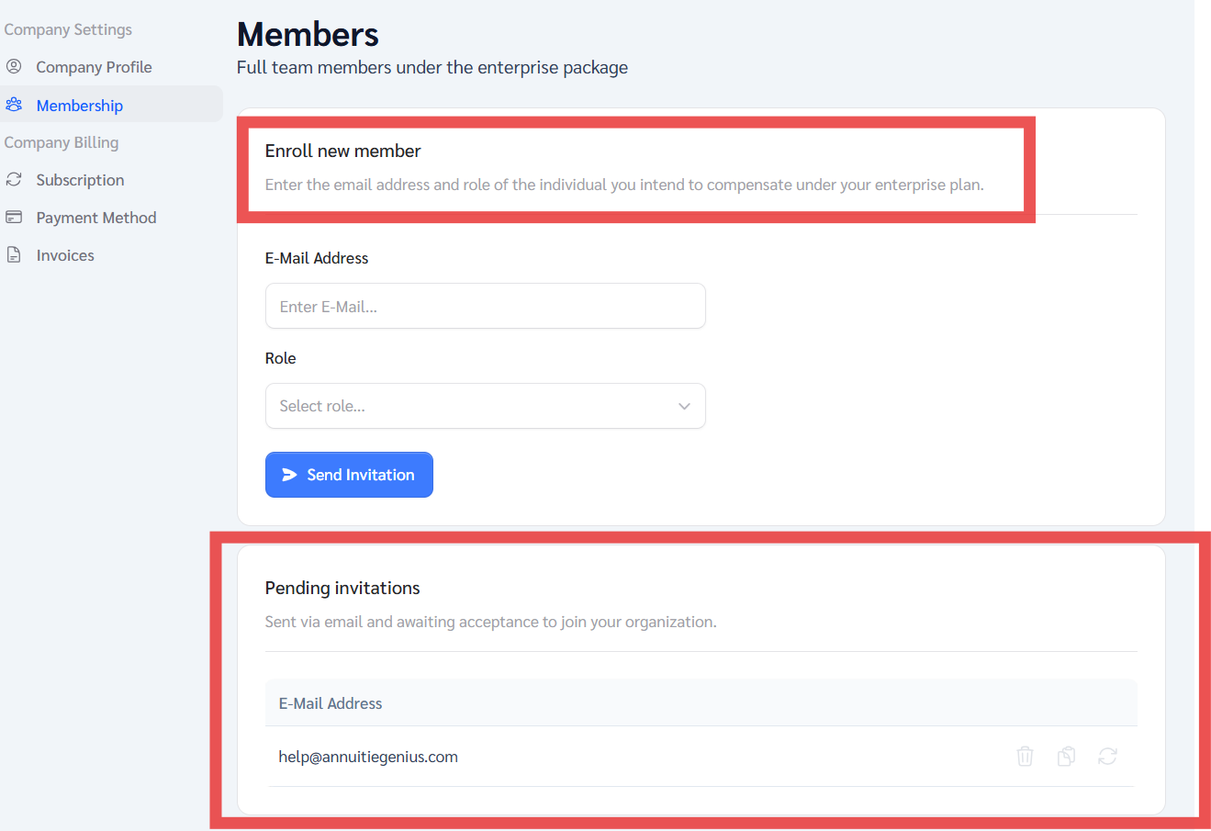Click the paper plane icon on Send Invitation

(289, 475)
